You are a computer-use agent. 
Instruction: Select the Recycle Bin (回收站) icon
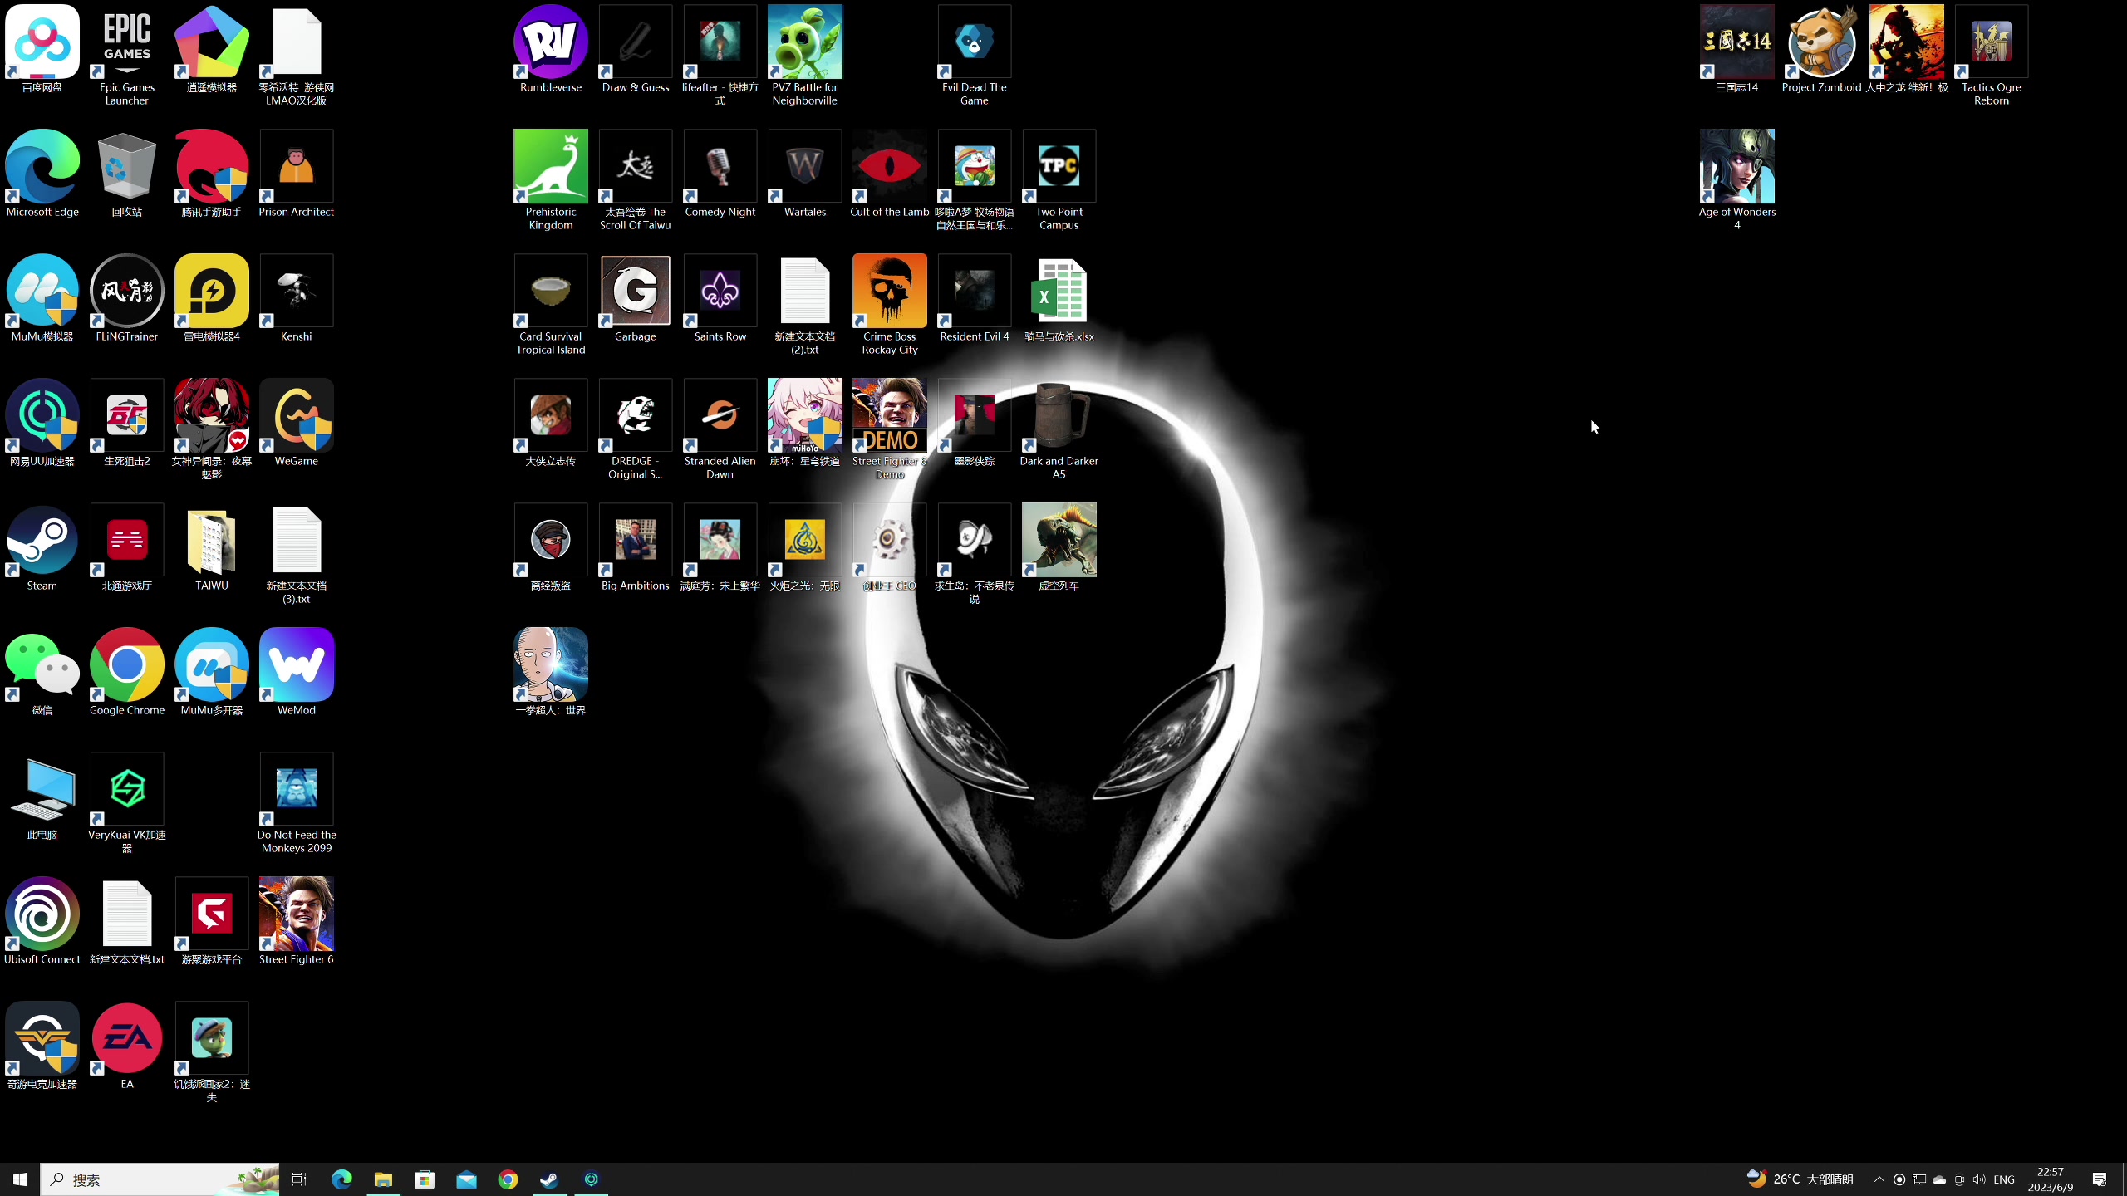point(127,174)
